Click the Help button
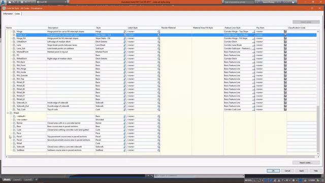The width and height of the screenshot is (325, 183). 315,171
